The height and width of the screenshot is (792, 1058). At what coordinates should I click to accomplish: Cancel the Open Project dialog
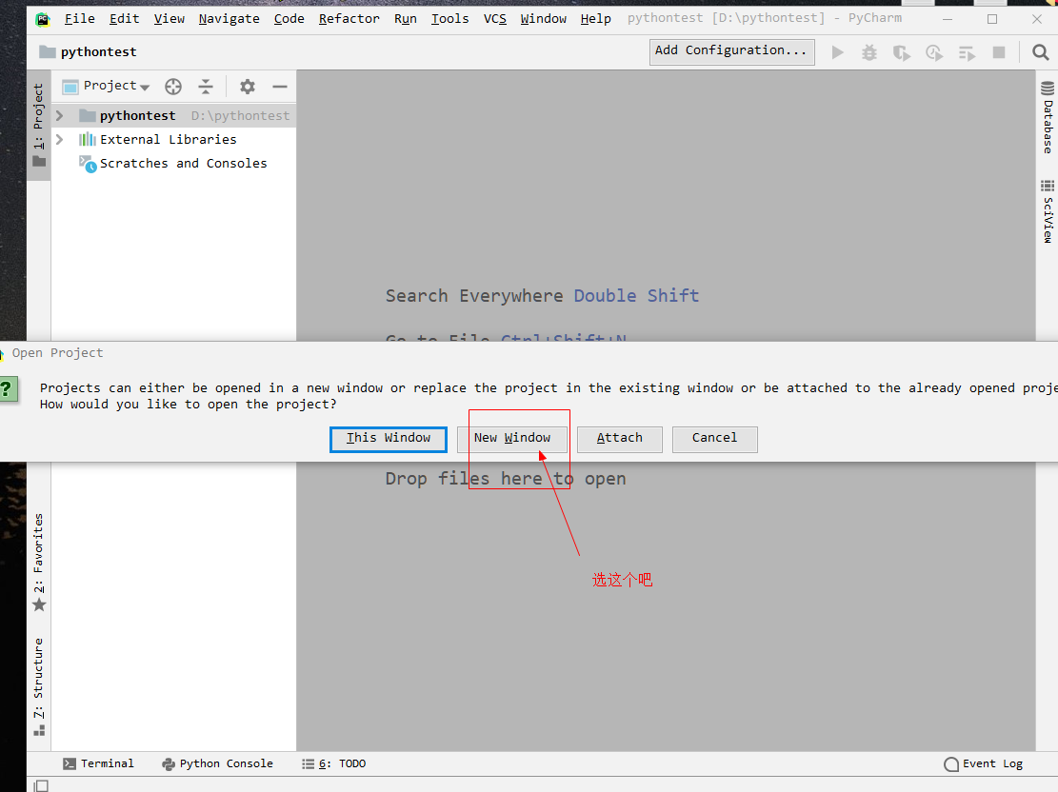[714, 439]
